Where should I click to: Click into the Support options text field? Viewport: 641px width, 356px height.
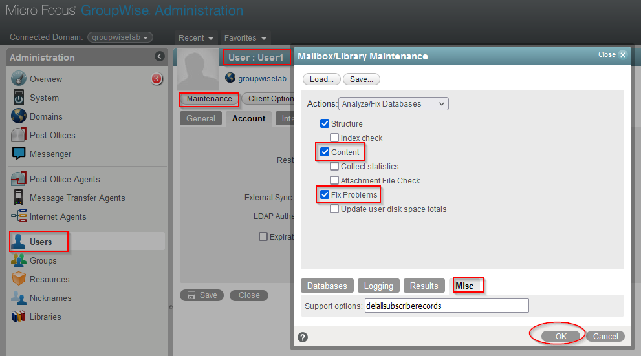tap(446, 306)
